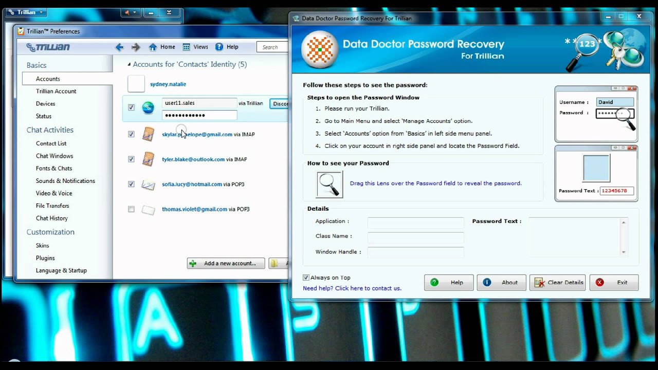
Task: Click the magnifying lens icon
Action: click(330, 184)
